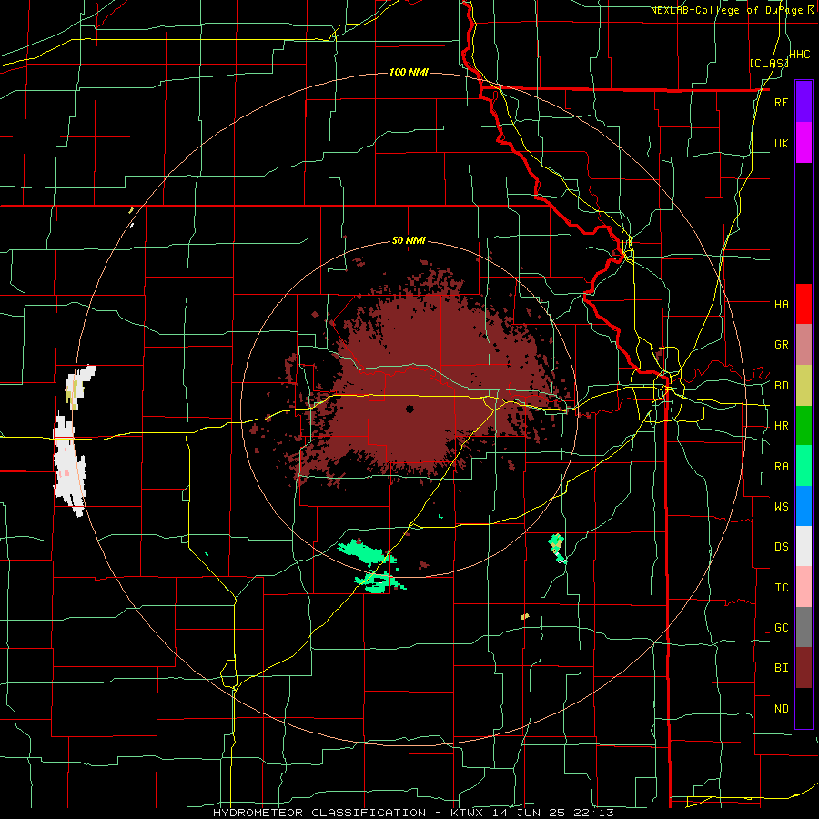Click the white dry snow echo west
819x819 pixels.
69,464
